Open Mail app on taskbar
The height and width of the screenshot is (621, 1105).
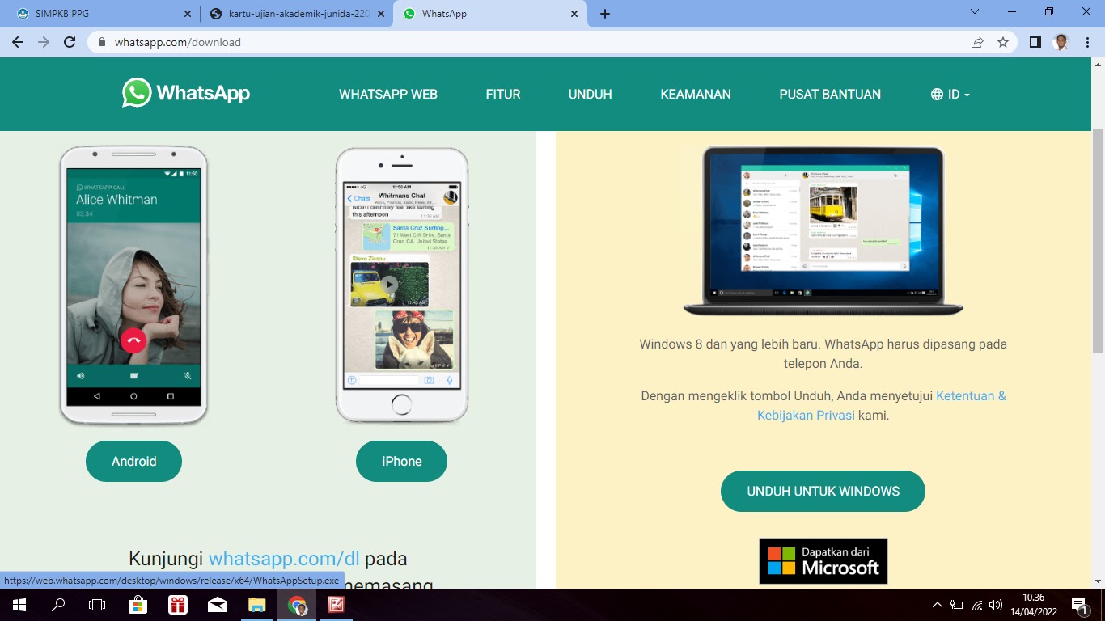click(x=218, y=605)
